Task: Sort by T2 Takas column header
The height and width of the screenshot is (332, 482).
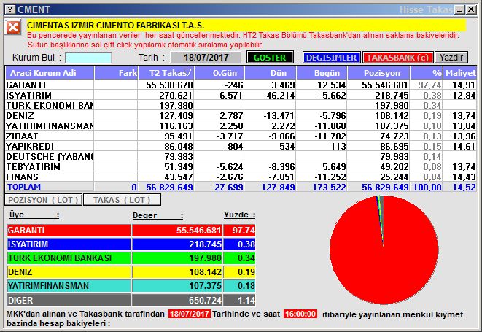Action: [x=166, y=73]
